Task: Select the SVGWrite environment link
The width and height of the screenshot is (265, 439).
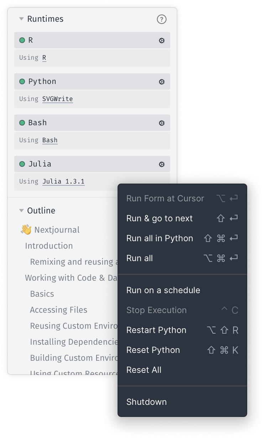Action: click(57, 99)
